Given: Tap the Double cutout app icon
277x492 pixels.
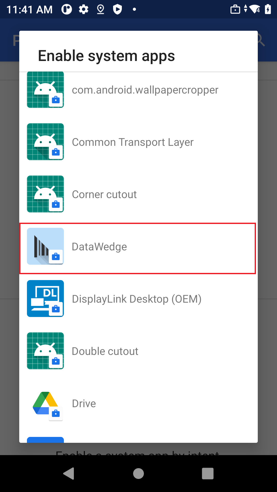Looking at the screenshot, I should pyautogui.click(x=45, y=351).
